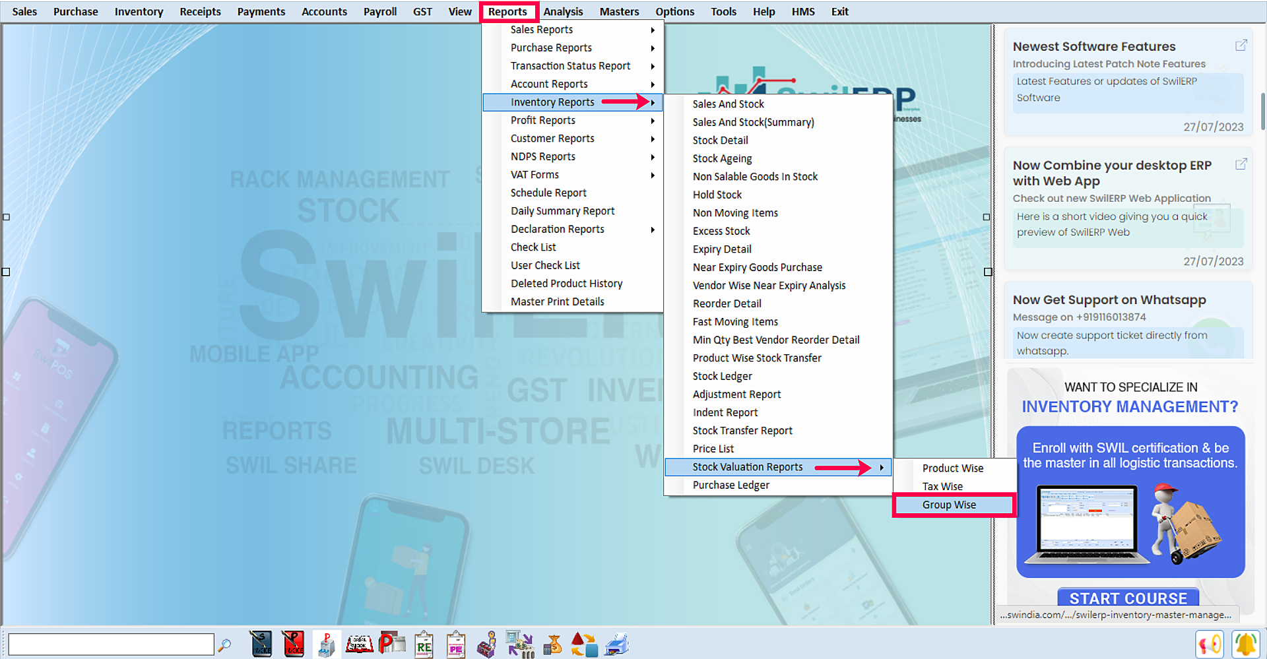Select Product Wise stock valuation report

(954, 468)
